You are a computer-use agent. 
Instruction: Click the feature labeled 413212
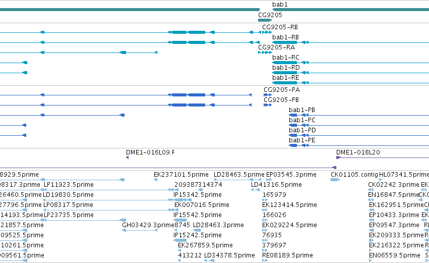tap(190, 256)
